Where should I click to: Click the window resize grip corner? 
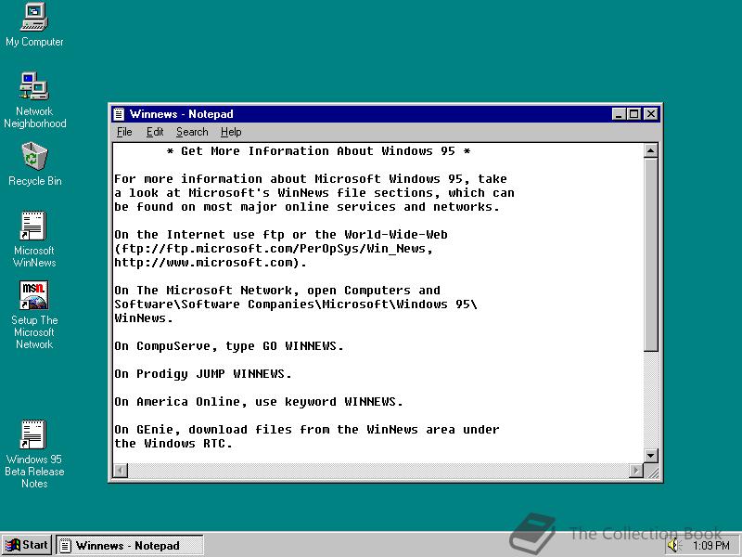pyautogui.click(x=652, y=472)
